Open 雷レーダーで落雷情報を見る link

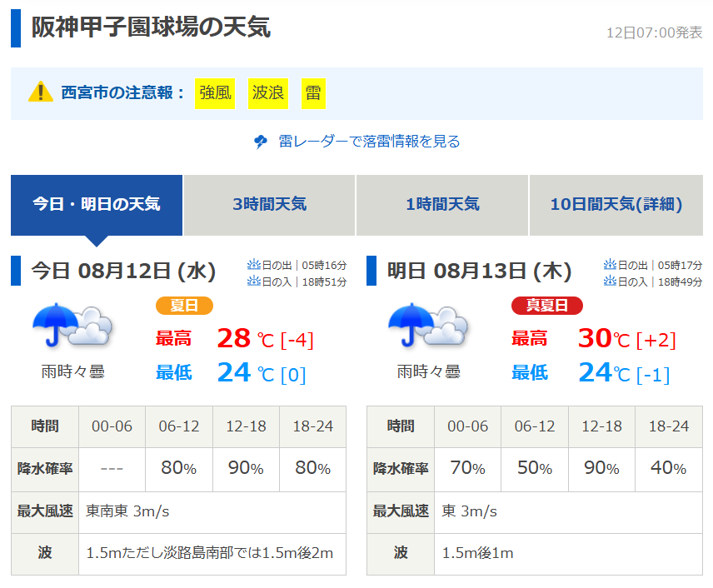coord(369,142)
